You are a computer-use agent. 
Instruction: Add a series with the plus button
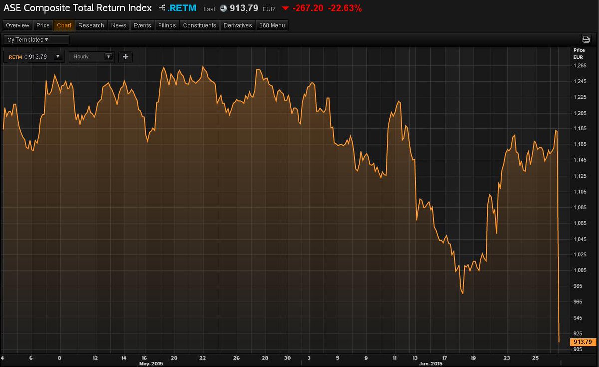[x=125, y=57]
